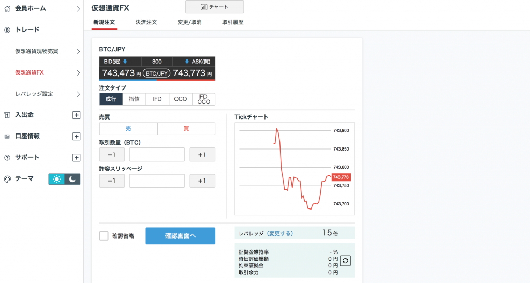Expand 口座情報 with the plus icon

(x=76, y=136)
